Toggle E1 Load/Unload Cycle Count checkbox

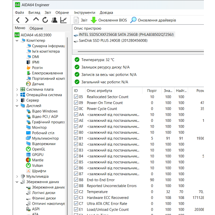click(x=76, y=209)
